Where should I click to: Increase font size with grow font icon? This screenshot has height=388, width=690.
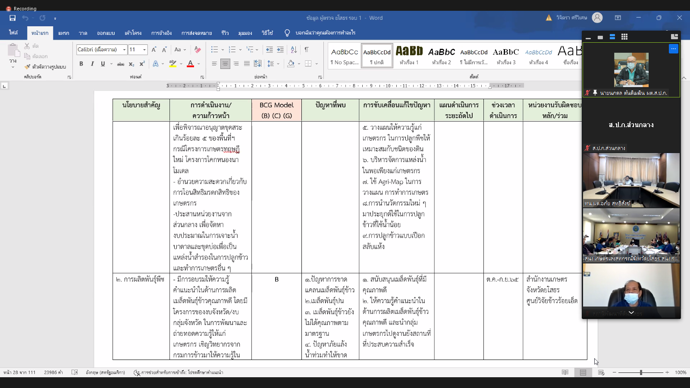coord(154,50)
